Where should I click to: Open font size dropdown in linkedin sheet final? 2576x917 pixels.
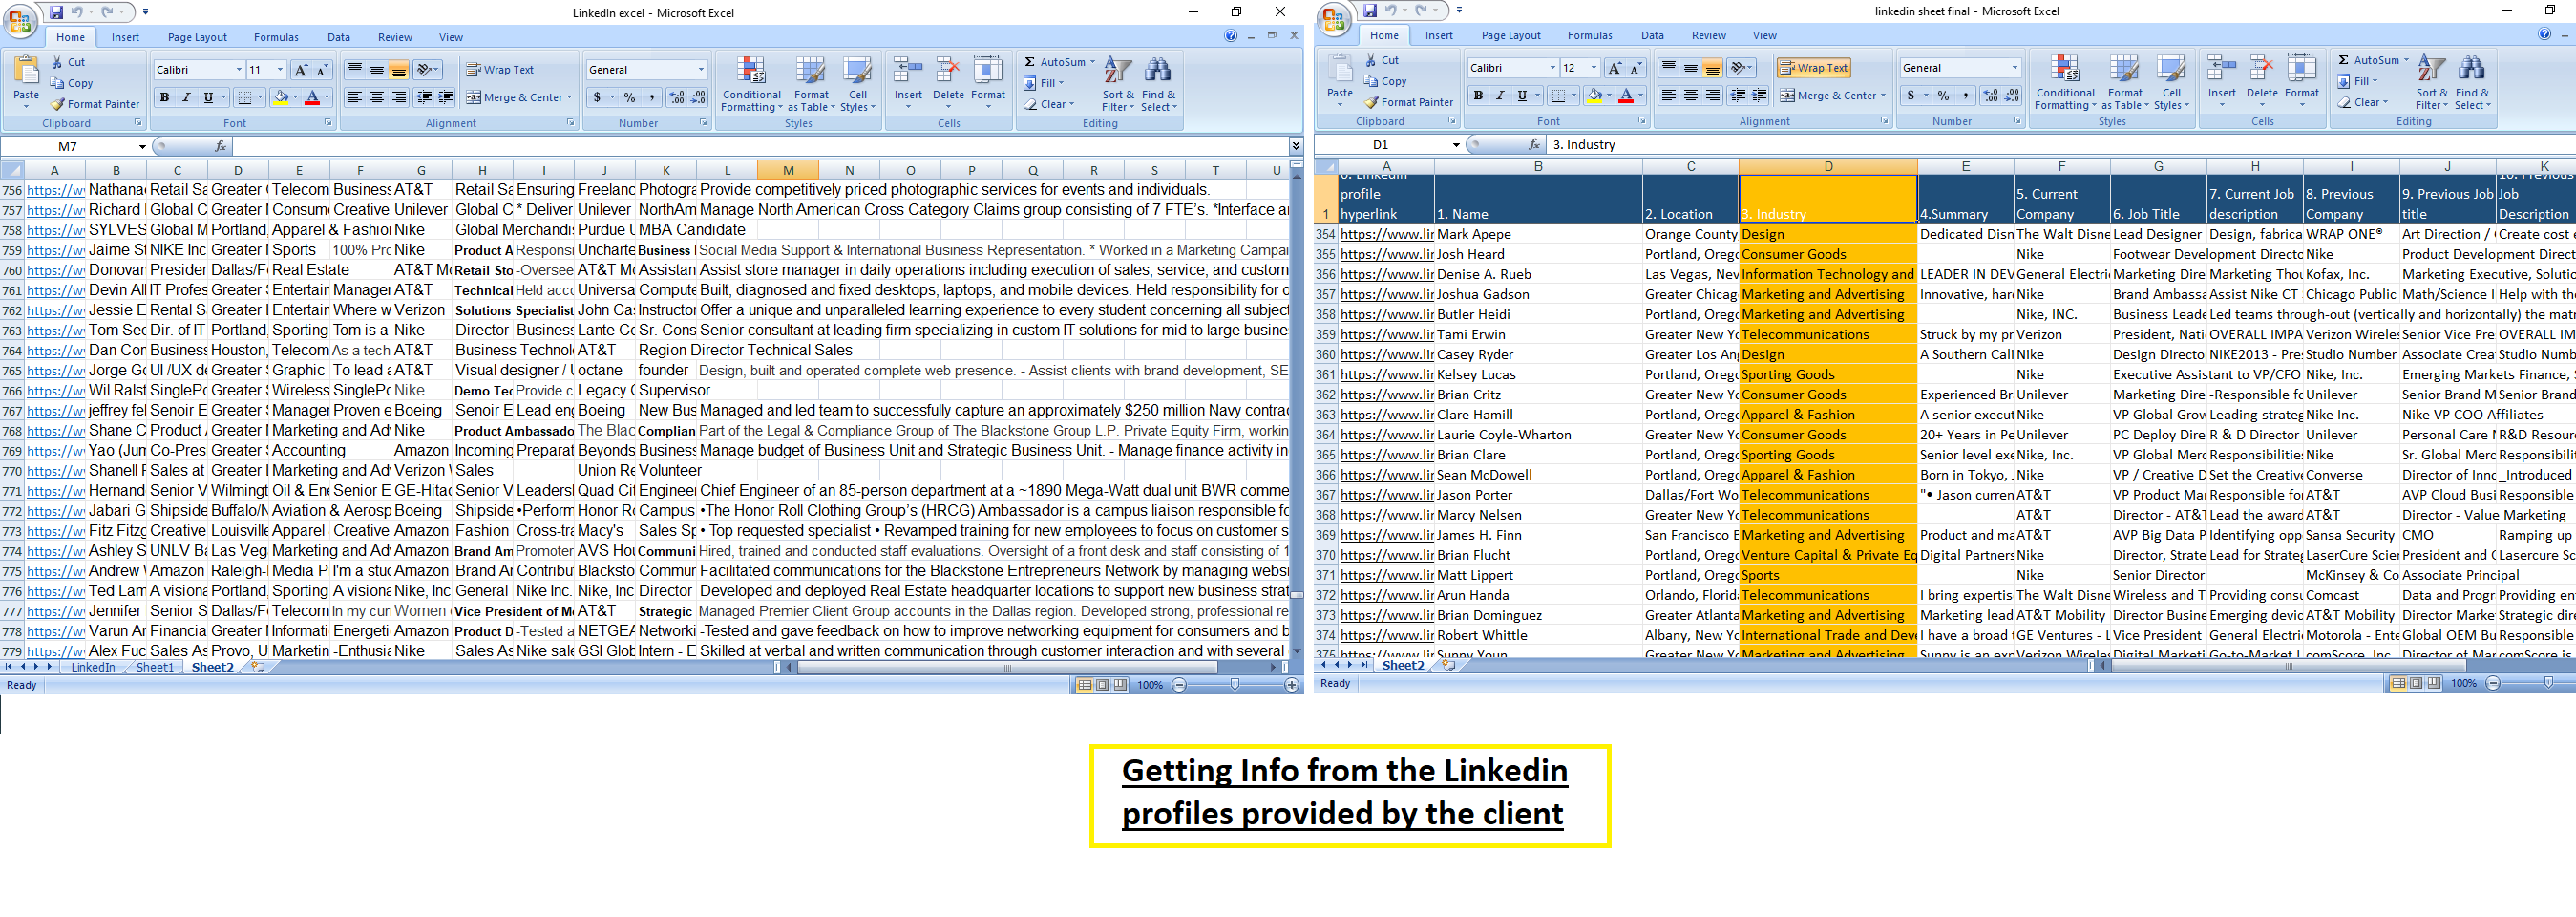(x=1593, y=68)
